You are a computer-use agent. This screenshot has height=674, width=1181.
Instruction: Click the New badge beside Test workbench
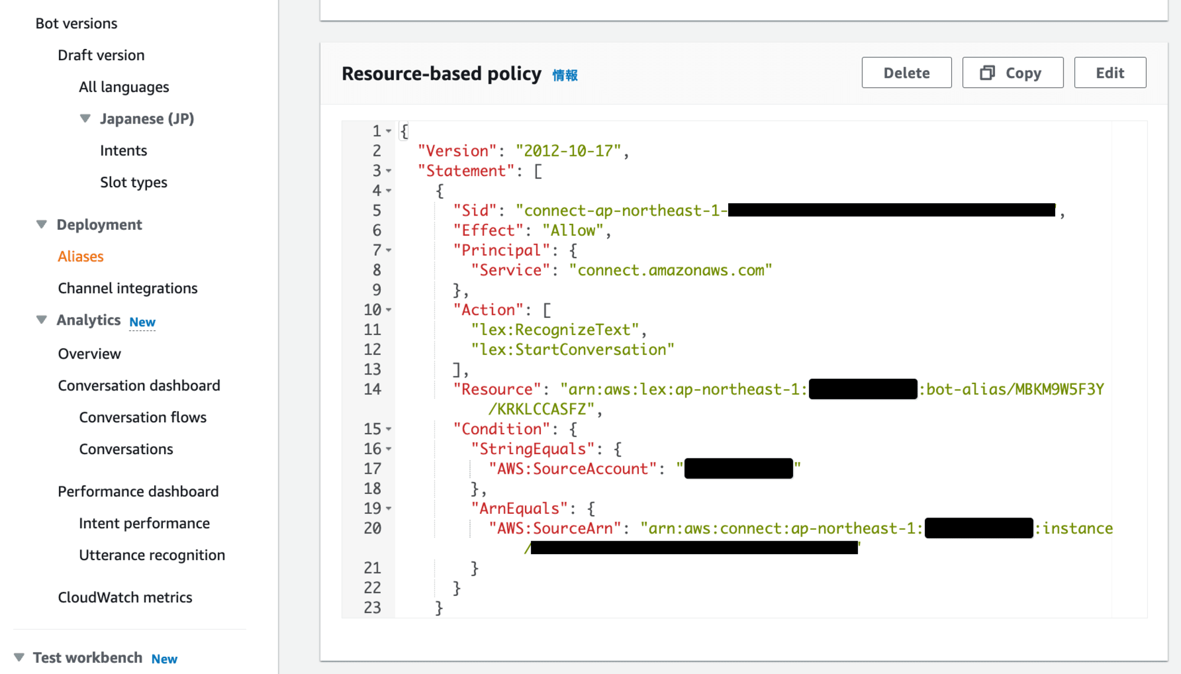[x=164, y=659]
